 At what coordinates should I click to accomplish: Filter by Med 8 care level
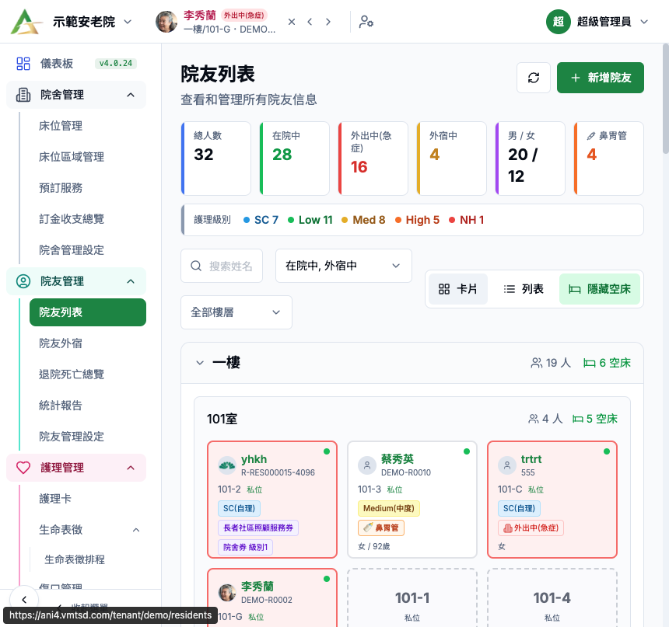coord(363,220)
